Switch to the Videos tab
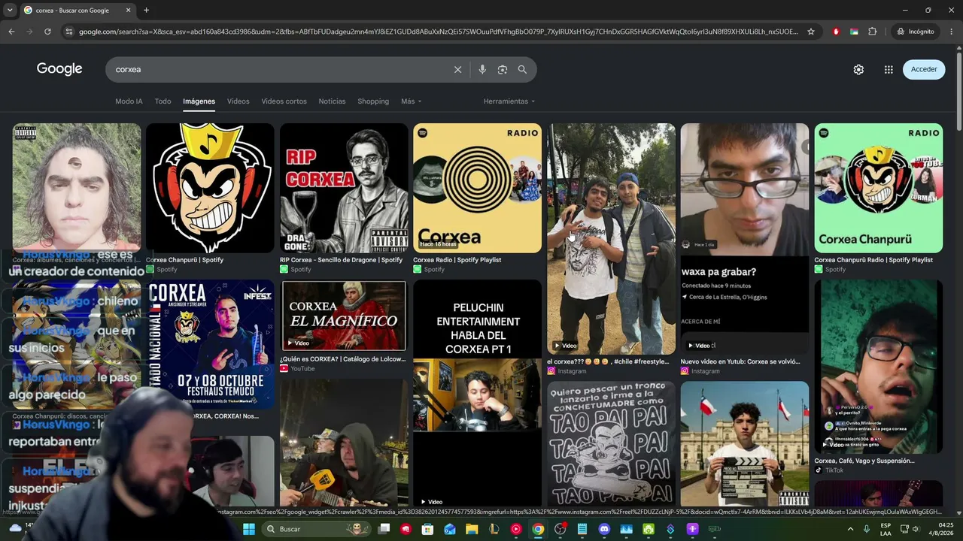 tap(238, 101)
